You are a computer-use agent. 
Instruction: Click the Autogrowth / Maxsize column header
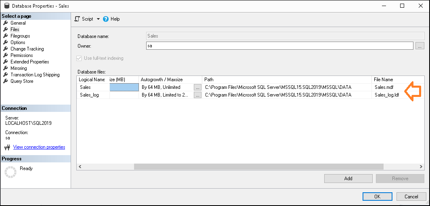click(170, 80)
